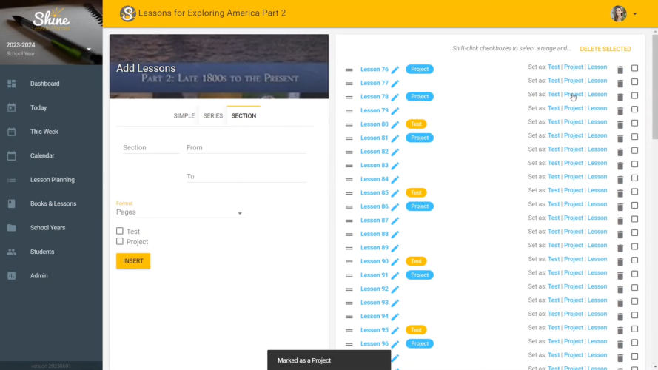This screenshot has height=370, width=658.
Task: Go to Calendar in the sidebar
Action: (x=41, y=155)
